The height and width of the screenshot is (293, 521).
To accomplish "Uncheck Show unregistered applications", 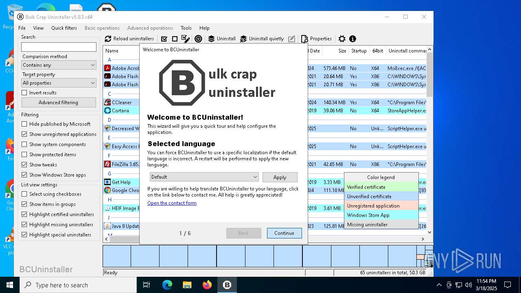I will coord(24,134).
